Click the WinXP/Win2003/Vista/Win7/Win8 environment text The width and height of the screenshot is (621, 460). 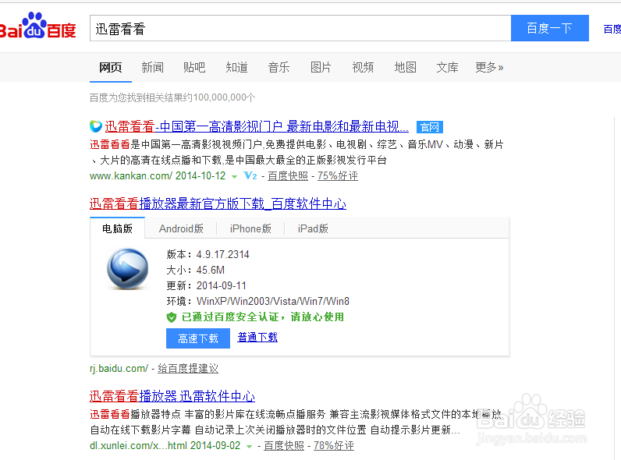point(273,301)
